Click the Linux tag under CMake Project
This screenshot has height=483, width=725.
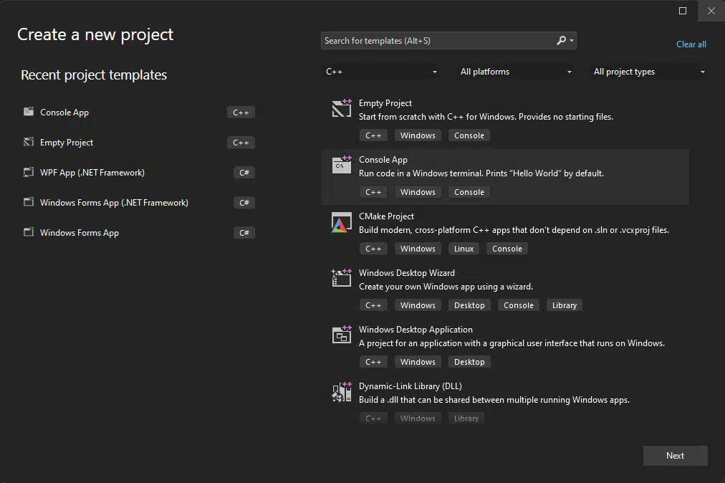pyautogui.click(x=464, y=249)
